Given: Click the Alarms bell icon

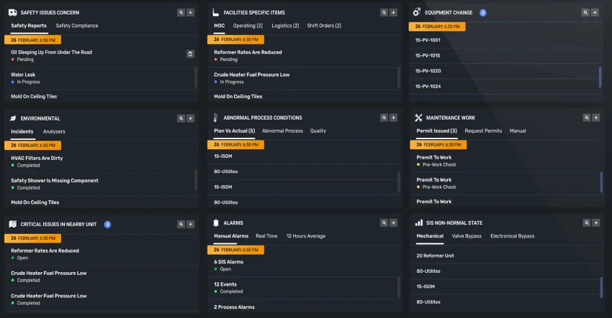Looking at the screenshot, I should pos(216,223).
